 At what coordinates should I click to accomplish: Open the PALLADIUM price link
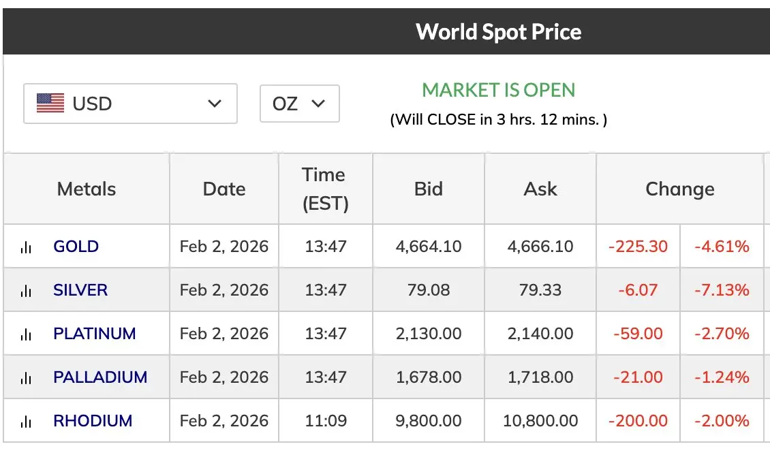coord(100,377)
